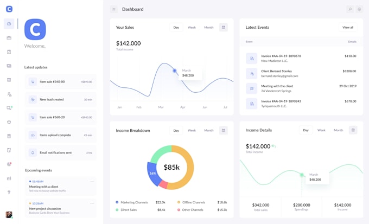Open the pie chart icon with red dot
The height and width of the screenshot is (224, 369).
pyautogui.click(x=9, y=164)
